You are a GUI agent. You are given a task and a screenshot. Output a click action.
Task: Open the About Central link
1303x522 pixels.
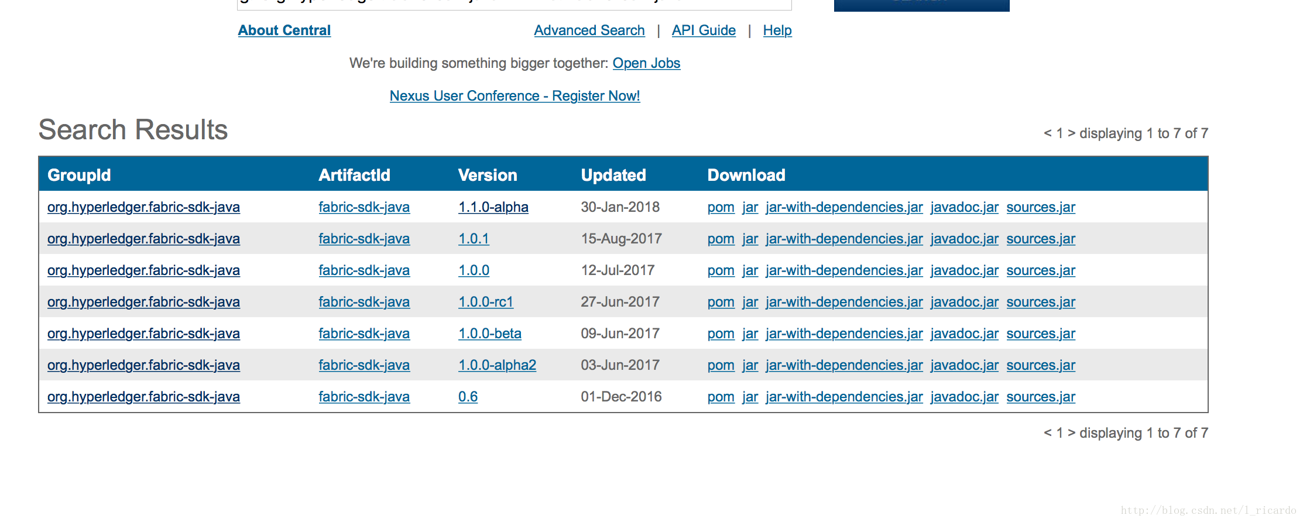click(284, 30)
